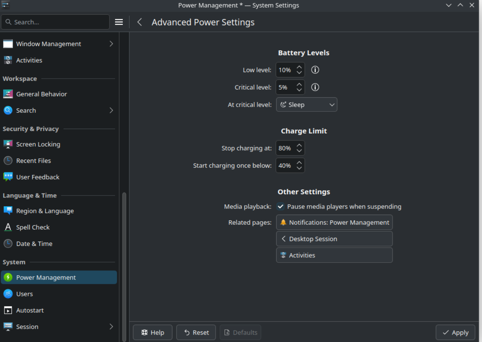Open Date & Time settings

pos(34,243)
